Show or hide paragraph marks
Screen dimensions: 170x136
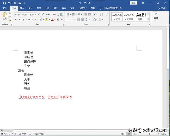pyautogui.click(x=107, y=14)
